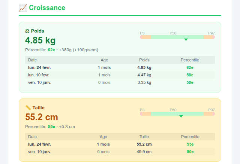Click the ruler icon next to Taille
This screenshot has width=240, height=164.
28,107
